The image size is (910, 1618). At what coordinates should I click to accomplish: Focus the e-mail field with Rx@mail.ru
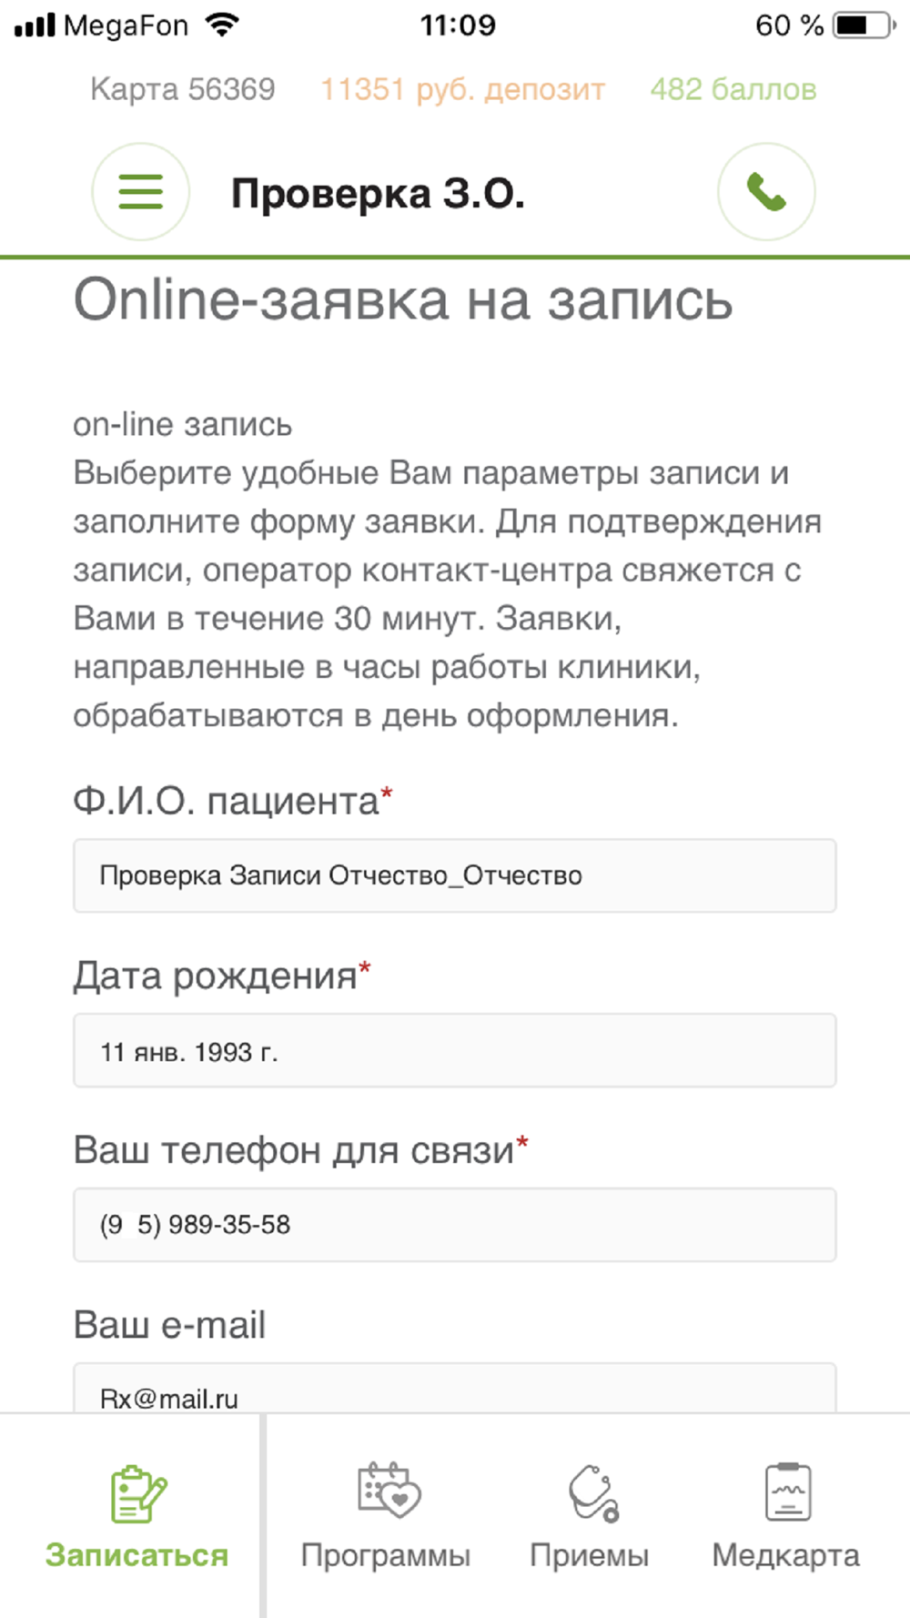[455, 1389]
